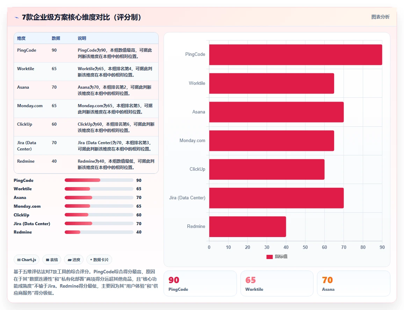Click the 数据 column header
This screenshot has width=404, height=310.
56,38
